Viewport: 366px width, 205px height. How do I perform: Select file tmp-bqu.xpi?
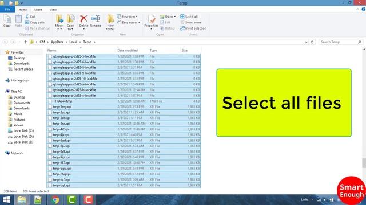[x=124, y=169]
